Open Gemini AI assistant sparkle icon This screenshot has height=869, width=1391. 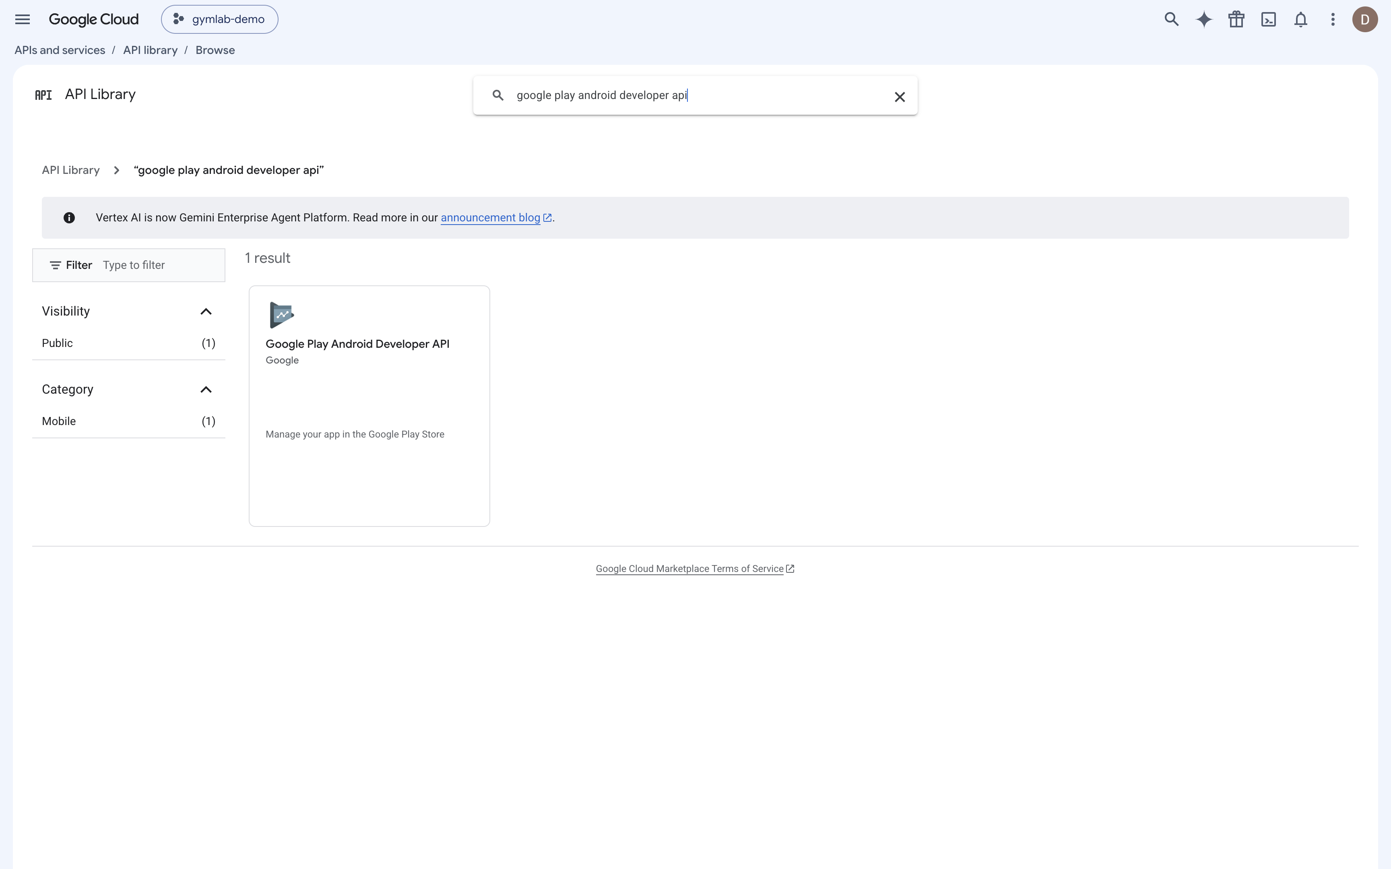[x=1204, y=19]
